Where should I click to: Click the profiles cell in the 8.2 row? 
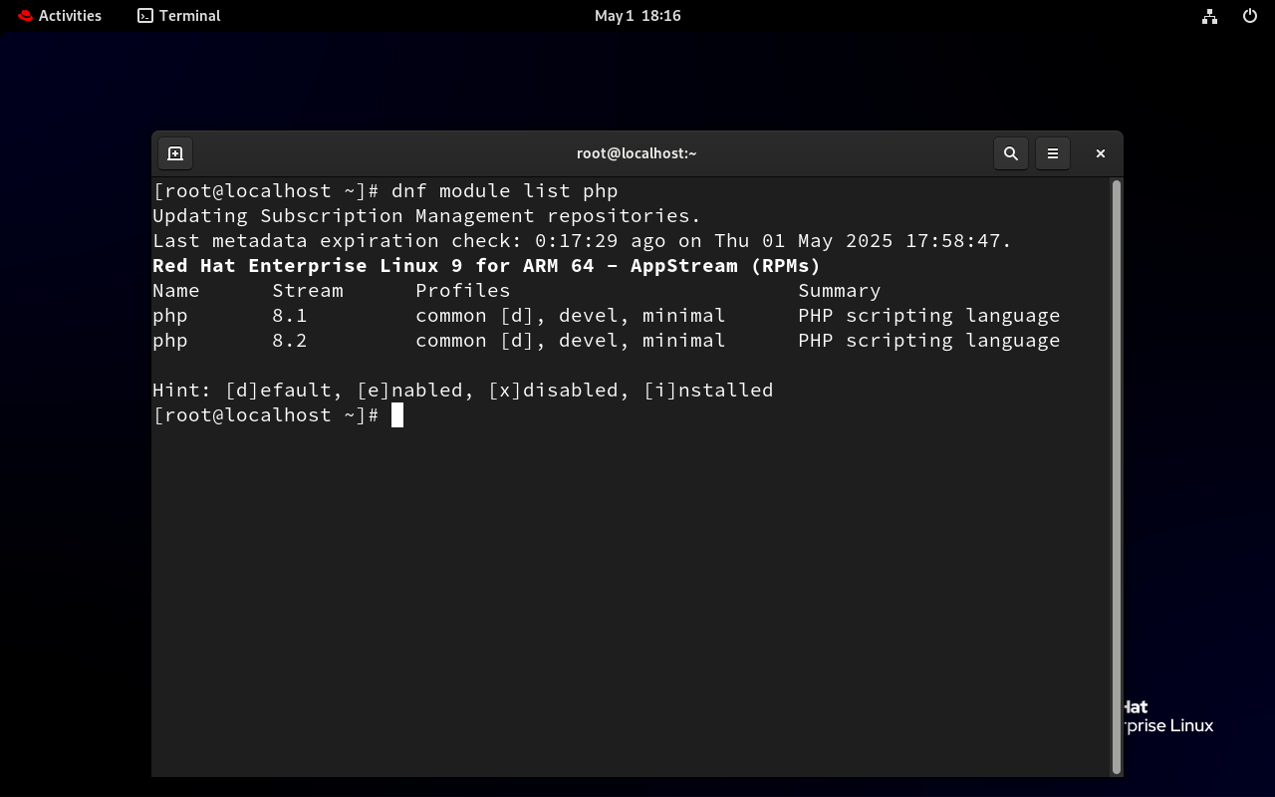[x=571, y=341]
